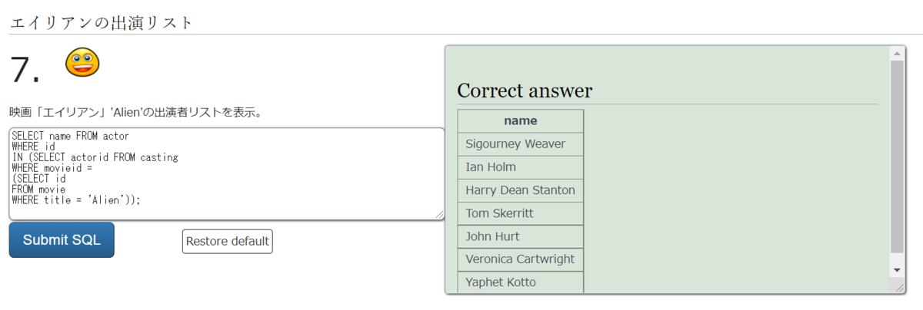
Task: Click the エイリアンの出演リスト section heading
Action: tap(101, 22)
